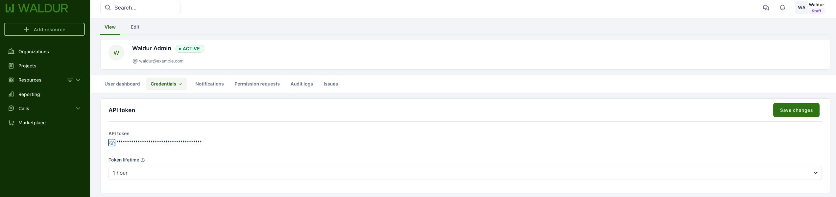836x197 pixels.
Task: Click the Save changes button
Action: pyautogui.click(x=796, y=110)
